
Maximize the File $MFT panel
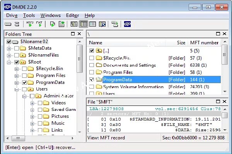point(218,101)
